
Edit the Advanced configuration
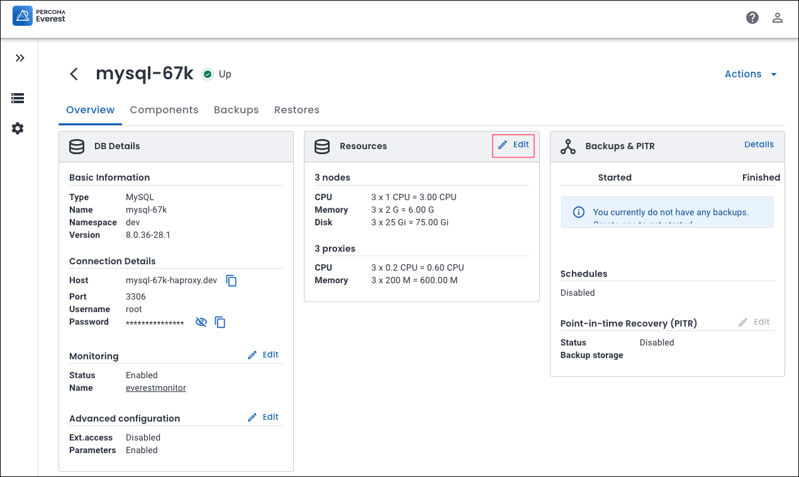click(263, 417)
